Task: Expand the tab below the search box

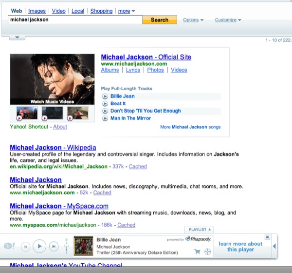Action: (17, 38)
